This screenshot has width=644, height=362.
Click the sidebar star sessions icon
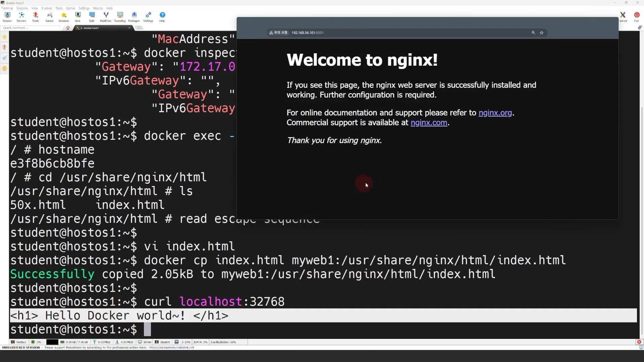[4, 37]
